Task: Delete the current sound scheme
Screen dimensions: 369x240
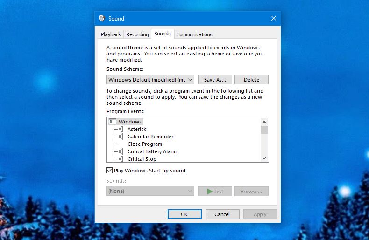Action: pyautogui.click(x=251, y=80)
